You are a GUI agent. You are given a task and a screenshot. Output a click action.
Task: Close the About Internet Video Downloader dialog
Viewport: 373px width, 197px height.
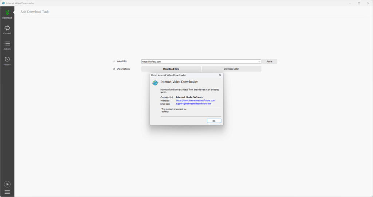220,75
